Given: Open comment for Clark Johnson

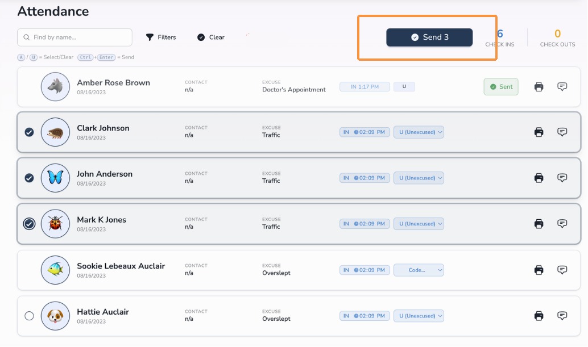Looking at the screenshot, I should (562, 132).
